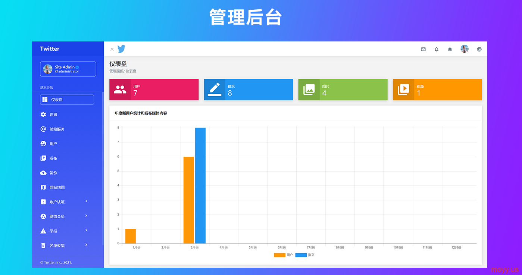The height and width of the screenshot is (275, 522).
Task: Click the 账户认证 badge icon
Action: tap(43, 202)
